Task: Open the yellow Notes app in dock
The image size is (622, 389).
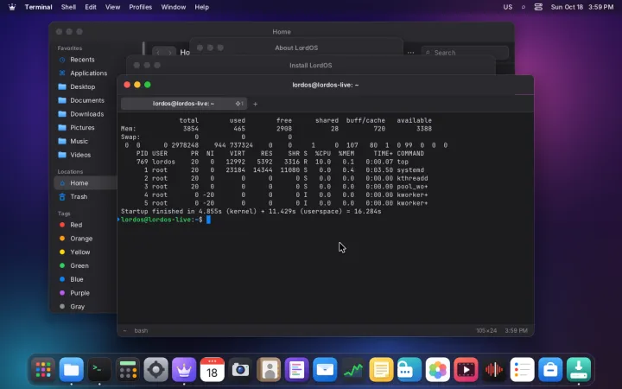Action: pyautogui.click(x=381, y=370)
